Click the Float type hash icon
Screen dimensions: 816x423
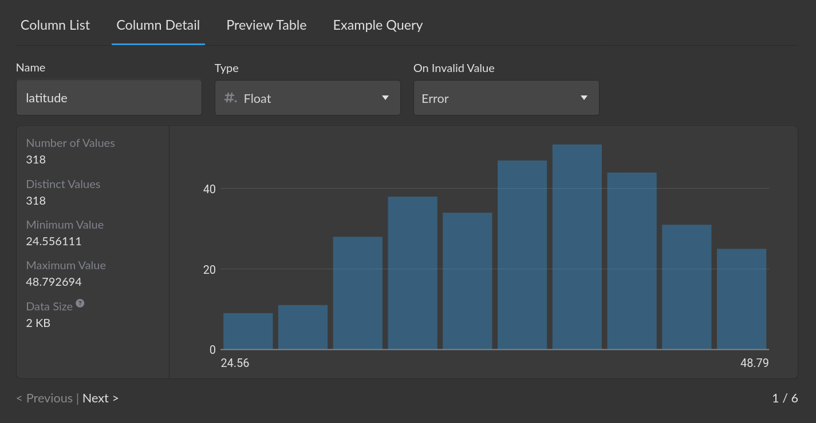230,98
